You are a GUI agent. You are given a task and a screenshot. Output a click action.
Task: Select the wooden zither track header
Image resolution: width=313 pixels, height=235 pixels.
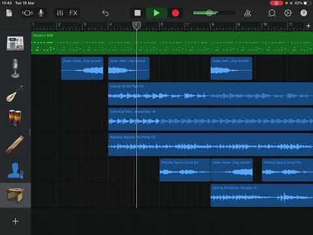(15, 144)
